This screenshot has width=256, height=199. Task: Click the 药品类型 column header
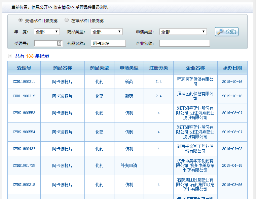click(99, 68)
